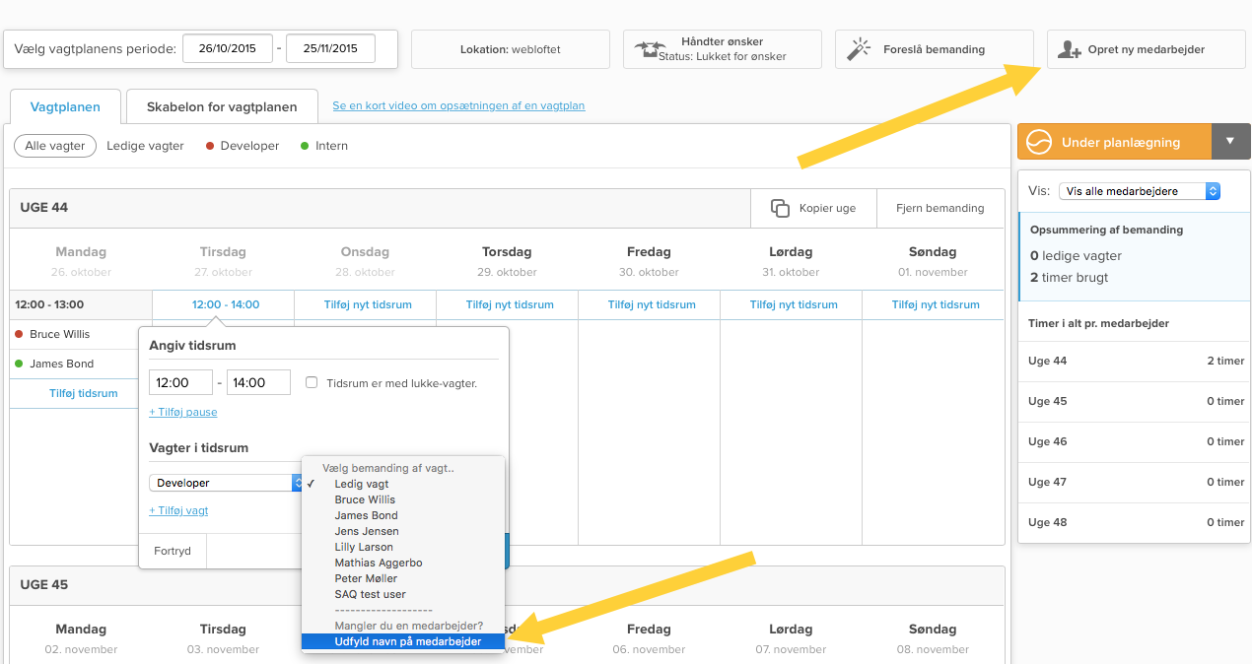The height and width of the screenshot is (664, 1252).
Task: Click the add-person icon for new employee
Action: [1069, 49]
